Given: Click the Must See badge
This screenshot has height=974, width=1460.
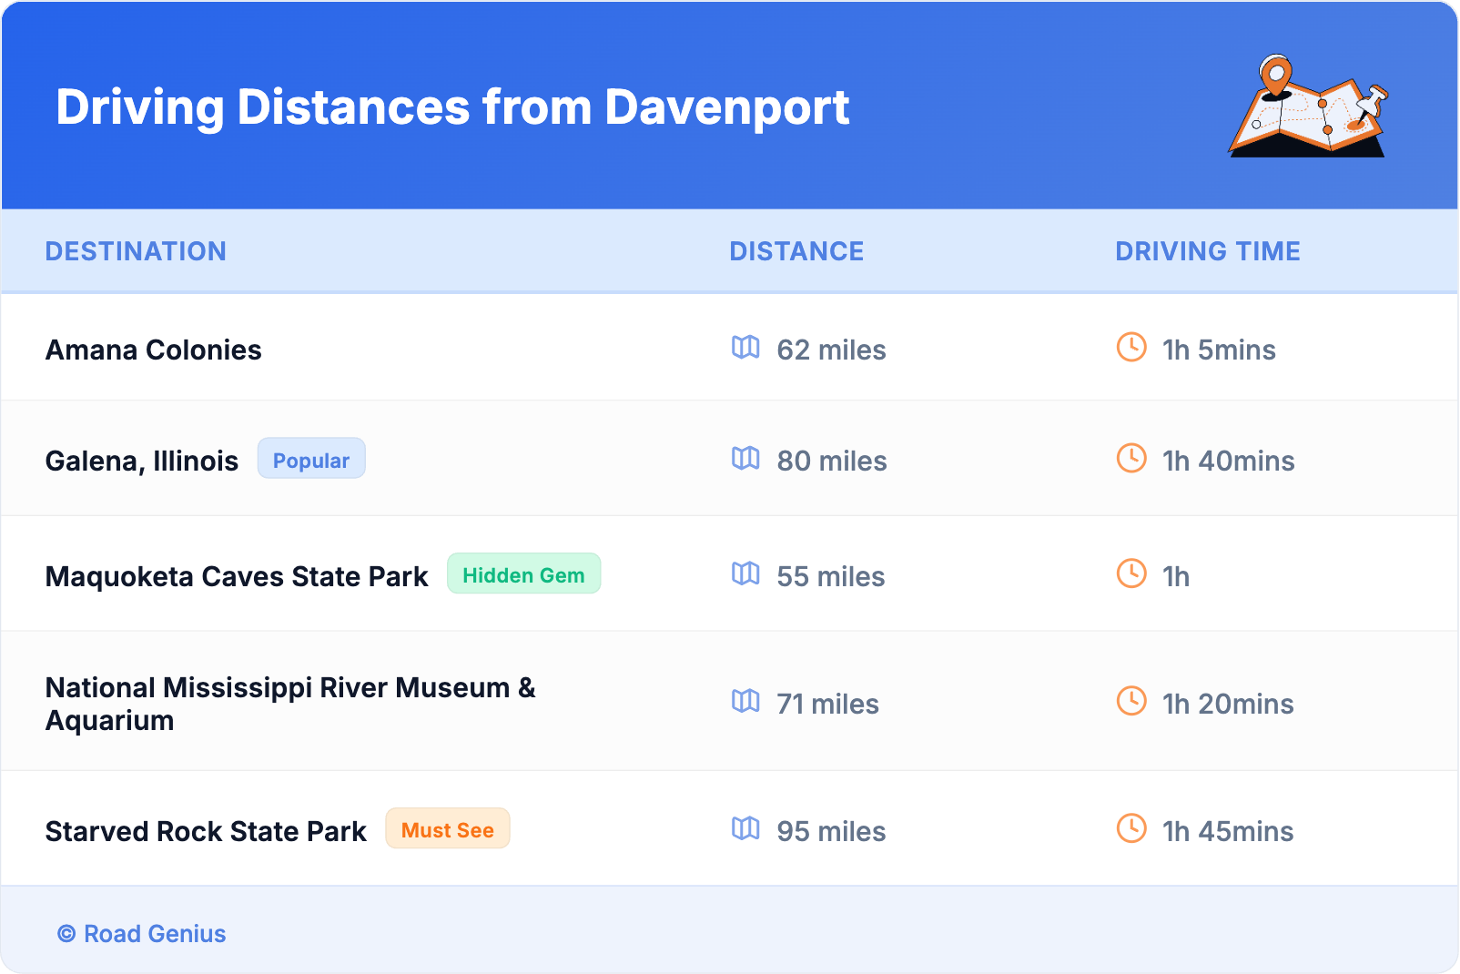Looking at the screenshot, I should pos(447,829).
